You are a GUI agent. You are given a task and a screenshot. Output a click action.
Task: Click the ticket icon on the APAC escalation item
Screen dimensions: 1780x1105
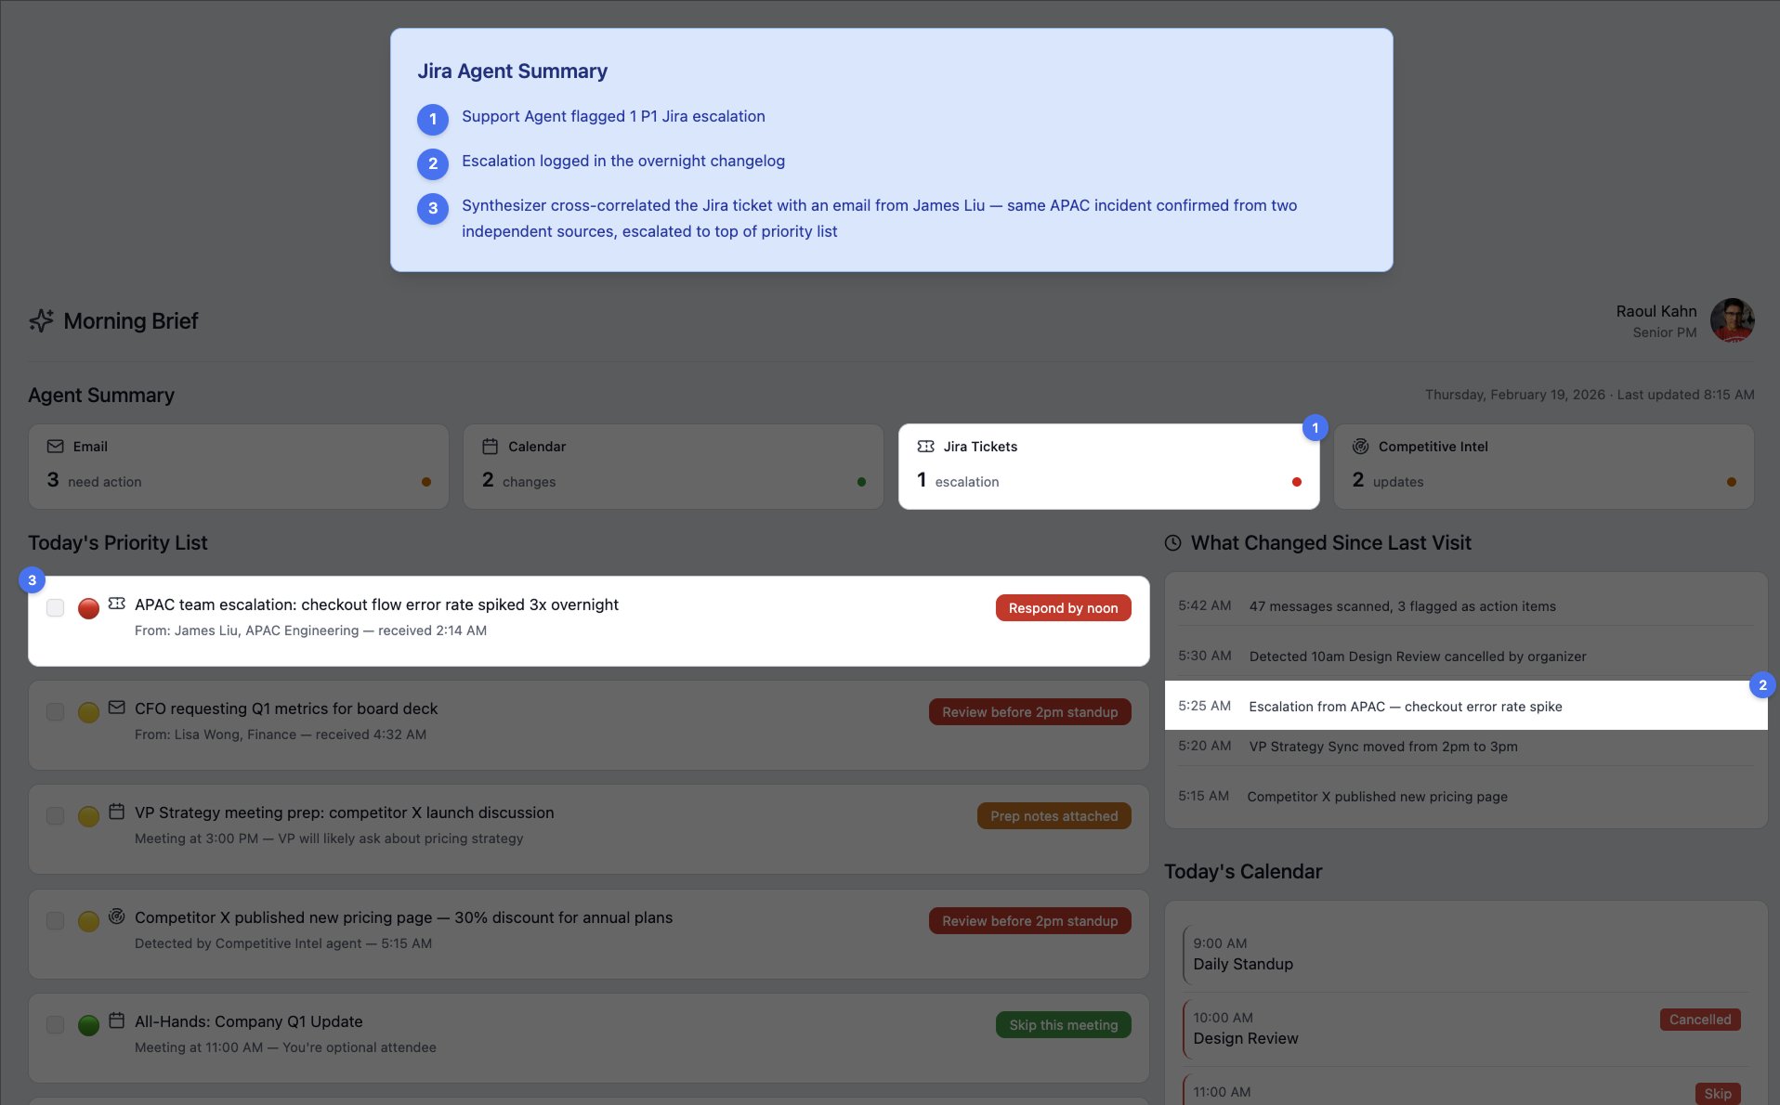click(116, 604)
